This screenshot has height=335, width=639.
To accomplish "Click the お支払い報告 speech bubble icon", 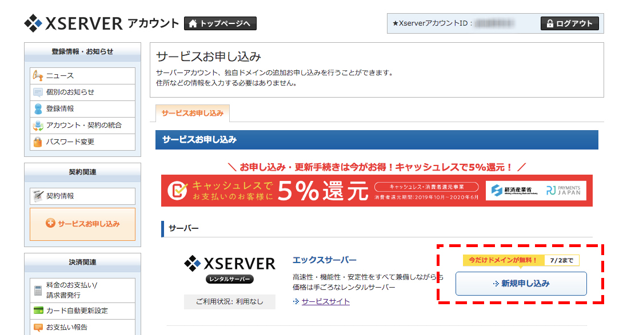I will 38,328.
